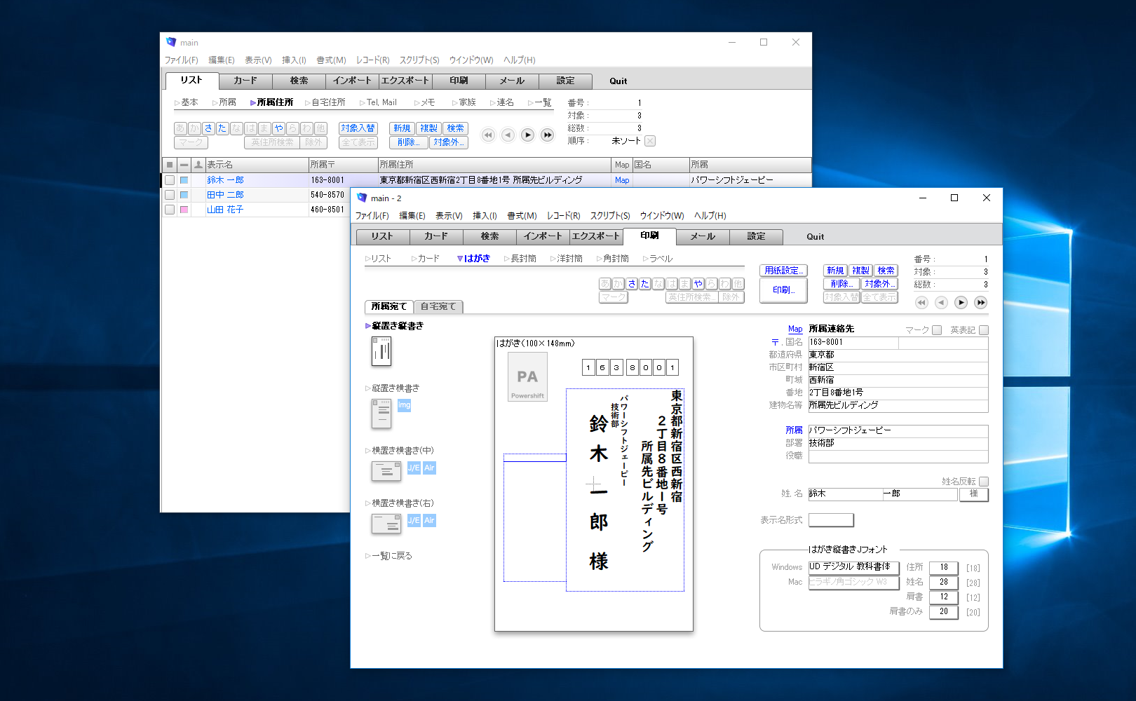
Task: Open レコード(R) menu in main-2 window
Action: (x=564, y=216)
